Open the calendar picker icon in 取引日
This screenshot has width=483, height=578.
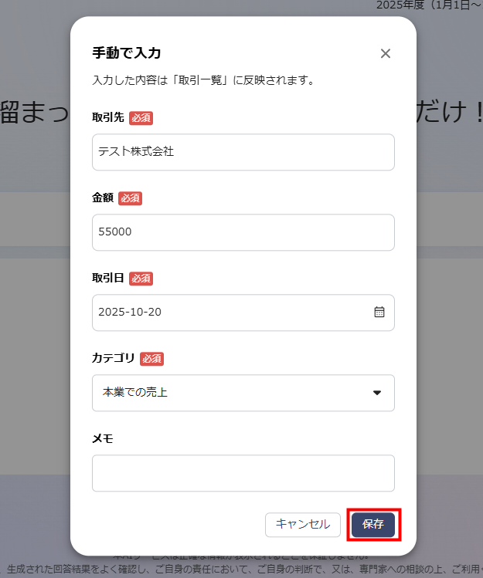click(x=379, y=313)
